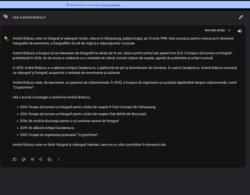Click the paragraph mentioning 'pasionat de criptomonede'

point(125,85)
